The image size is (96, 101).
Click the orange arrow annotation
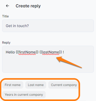click(69, 62)
